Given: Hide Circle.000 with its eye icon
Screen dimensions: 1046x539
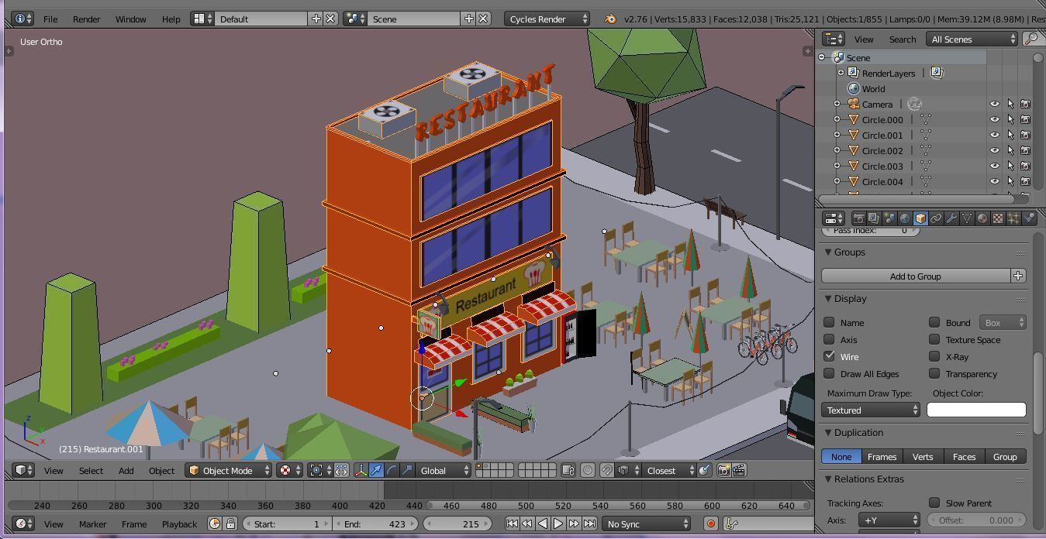Looking at the screenshot, I should point(995,119).
